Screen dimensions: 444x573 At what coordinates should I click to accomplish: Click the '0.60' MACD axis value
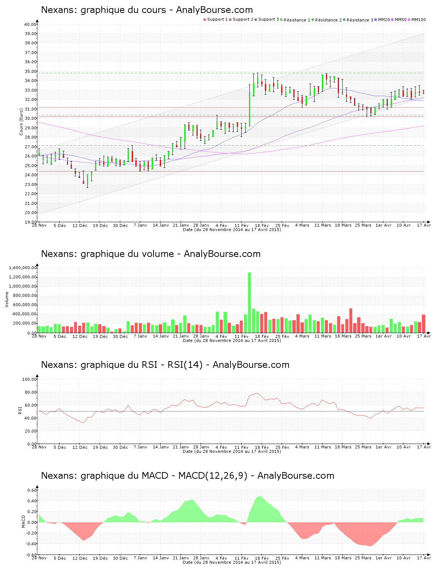pyautogui.click(x=32, y=490)
